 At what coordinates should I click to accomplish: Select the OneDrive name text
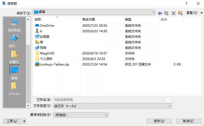point(47,25)
